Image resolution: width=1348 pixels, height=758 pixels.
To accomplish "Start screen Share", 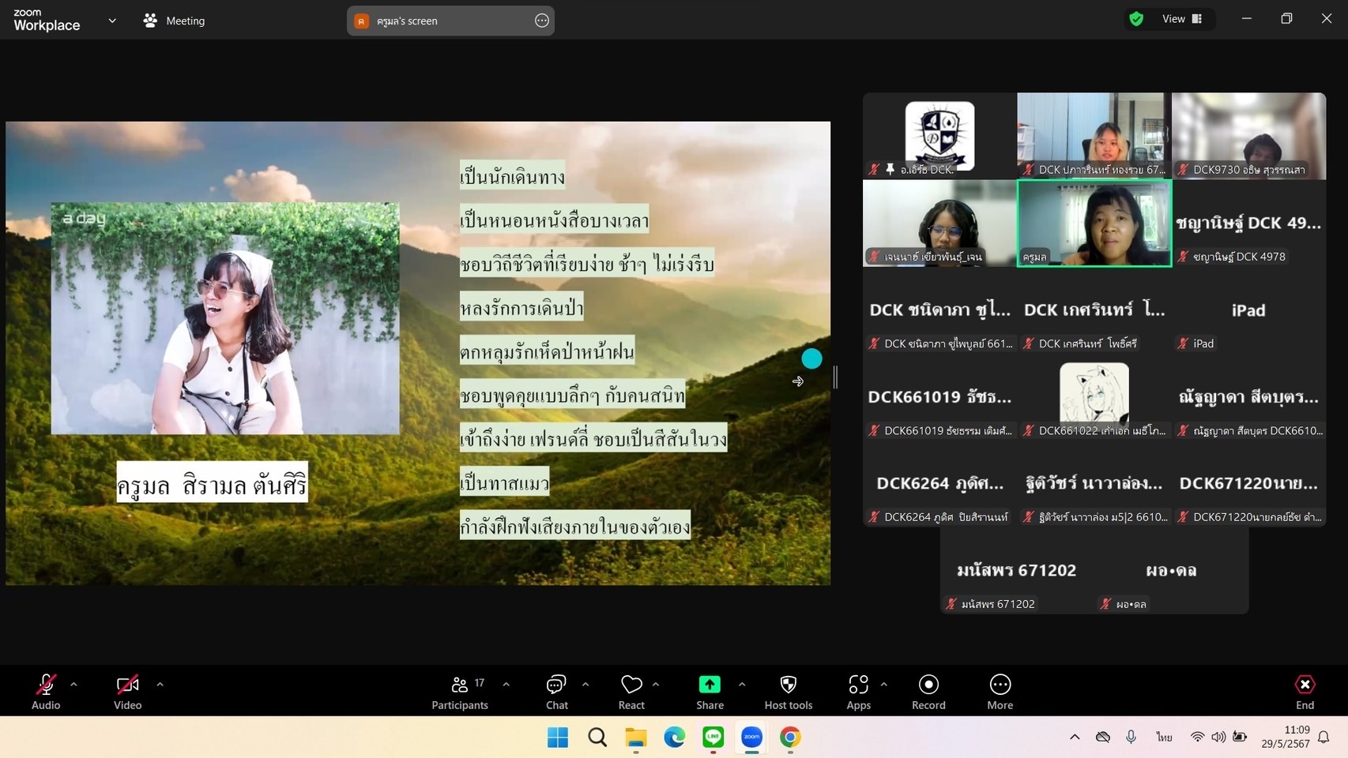I will tap(710, 691).
